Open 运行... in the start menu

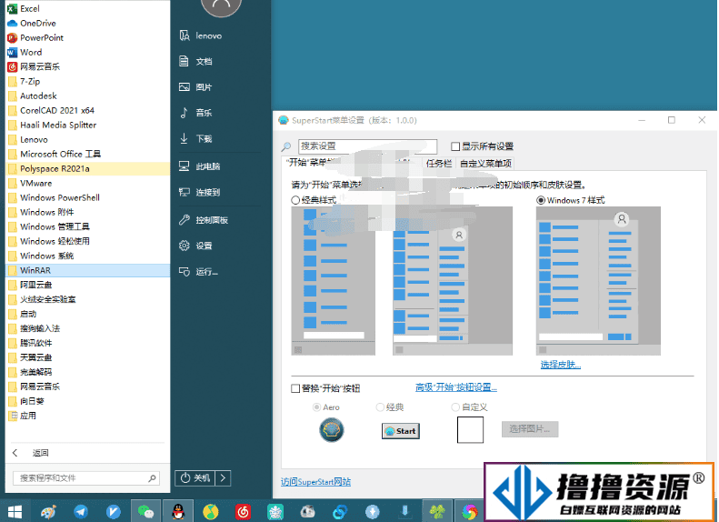coord(198,272)
